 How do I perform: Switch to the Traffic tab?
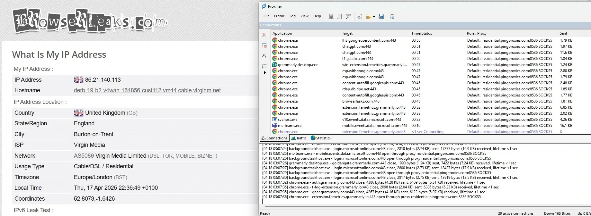click(x=299, y=138)
